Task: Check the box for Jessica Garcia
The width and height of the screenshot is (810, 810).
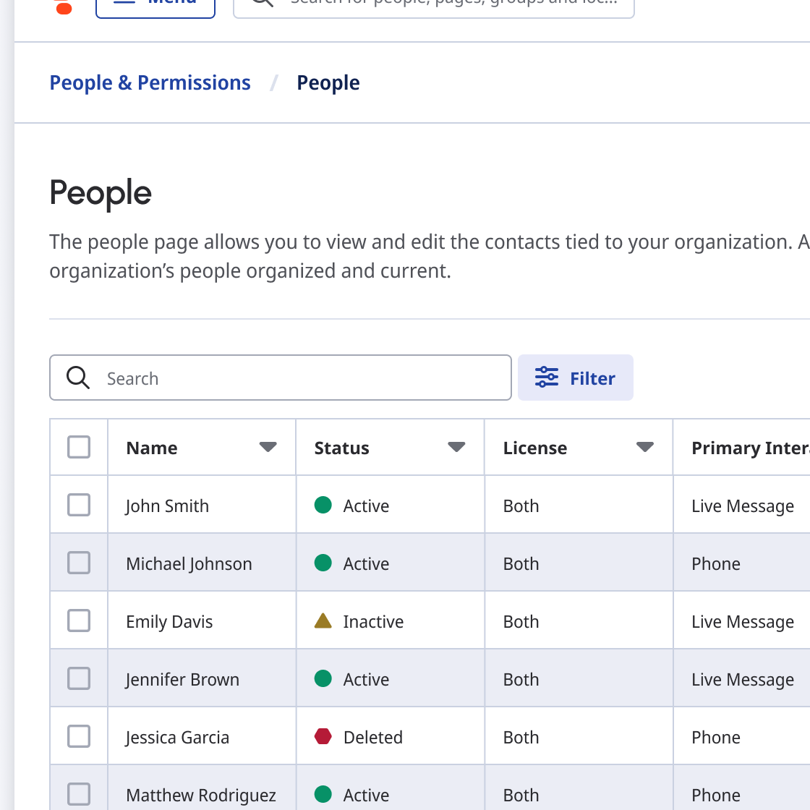Action: pos(79,736)
